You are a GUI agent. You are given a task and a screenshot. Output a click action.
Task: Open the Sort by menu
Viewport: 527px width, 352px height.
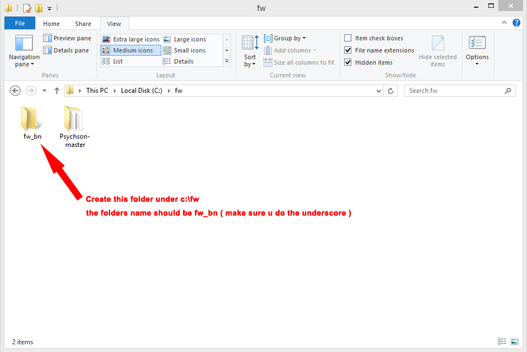(x=250, y=51)
